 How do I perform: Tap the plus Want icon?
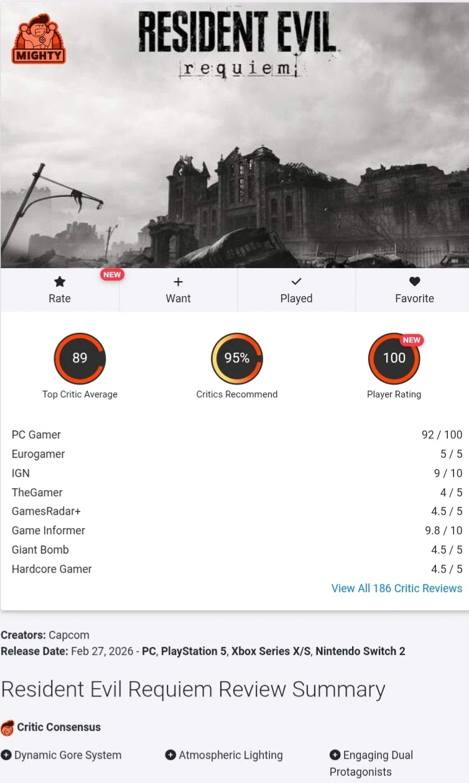click(178, 282)
